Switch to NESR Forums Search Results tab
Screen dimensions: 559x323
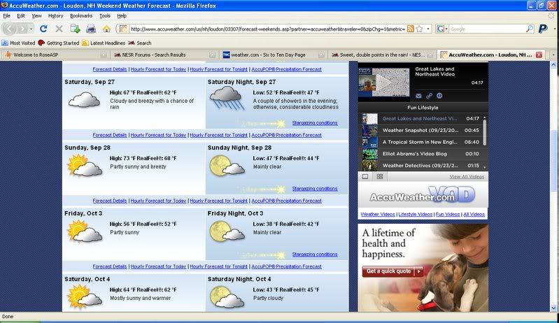164,55
